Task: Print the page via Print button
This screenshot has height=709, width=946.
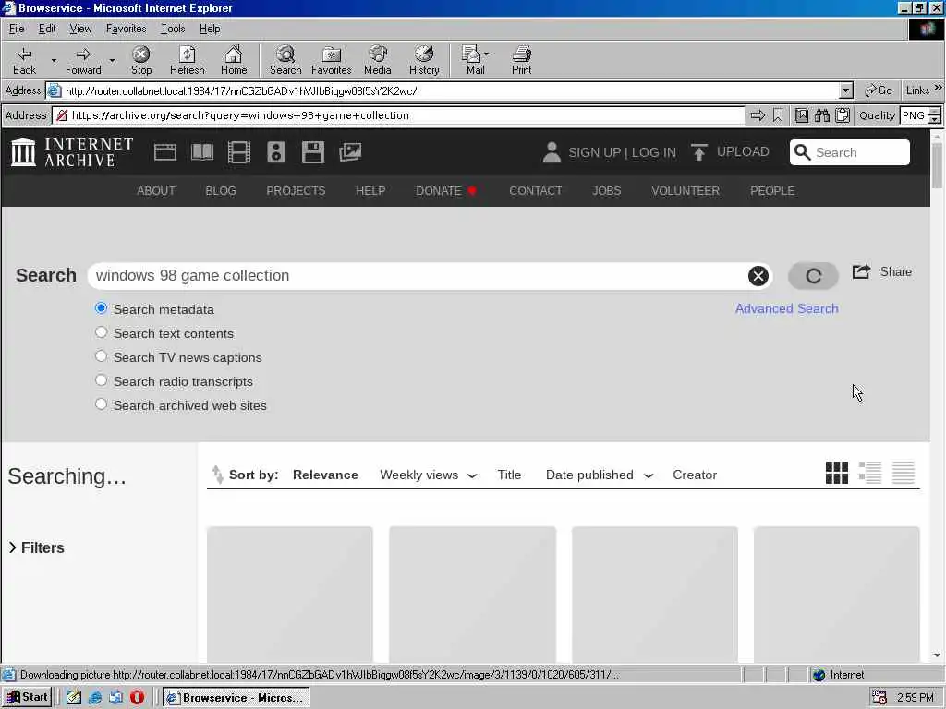Action: point(521,61)
